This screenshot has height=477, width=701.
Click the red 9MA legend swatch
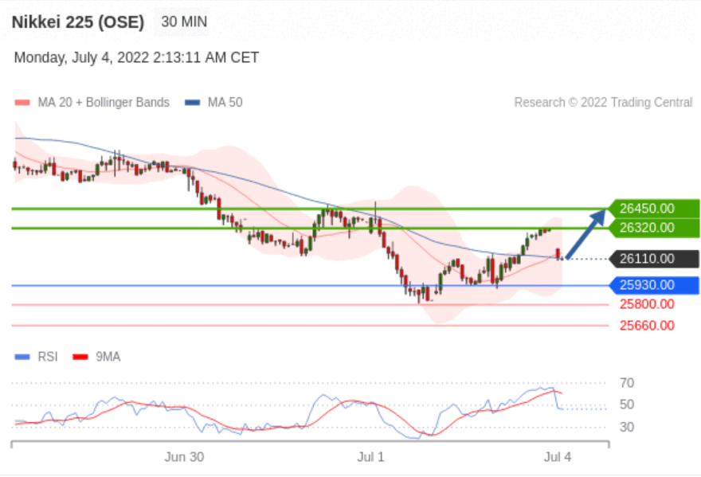point(80,358)
